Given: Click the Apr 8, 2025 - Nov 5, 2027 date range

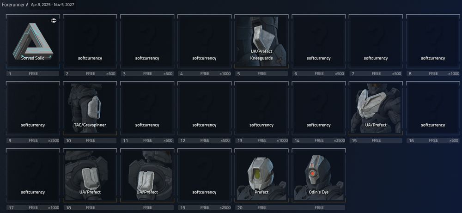Looking at the screenshot, I should point(53,5).
